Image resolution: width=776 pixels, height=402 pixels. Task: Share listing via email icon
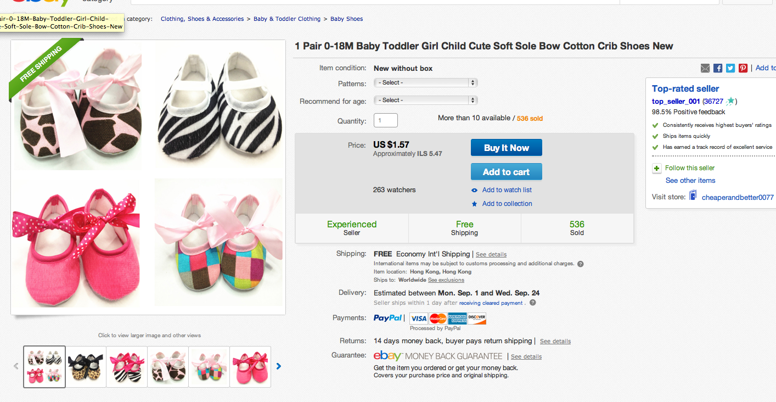(705, 68)
